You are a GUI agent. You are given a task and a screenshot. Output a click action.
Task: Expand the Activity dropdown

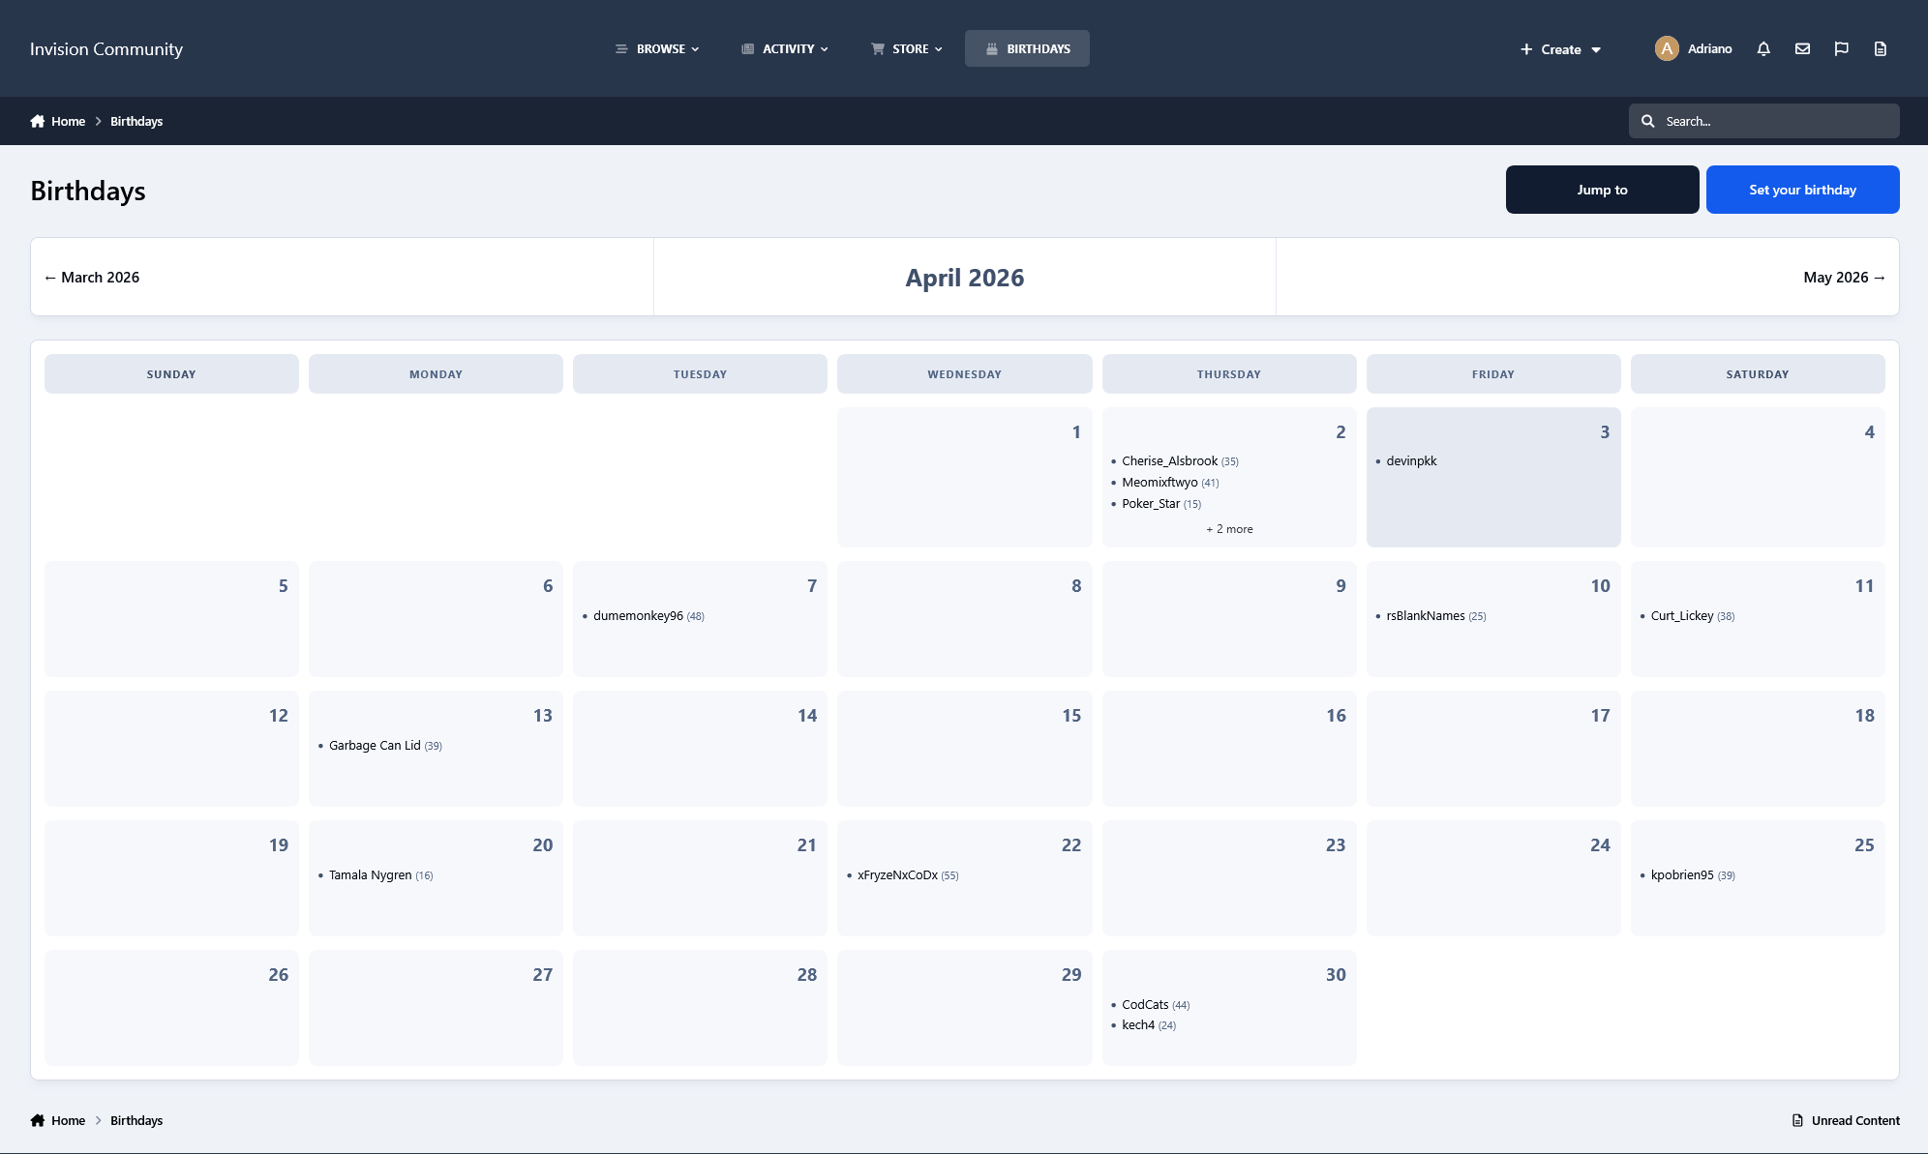786,48
